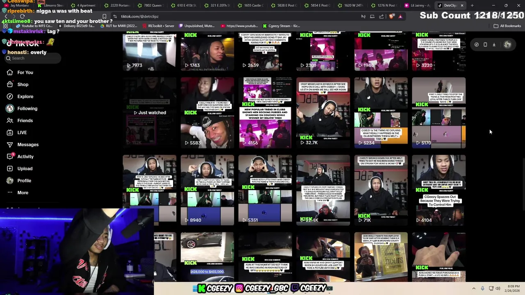Viewport: 525px width, 295px height.
Task: Click the get coins icon near avatar
Action: pyautogui.click(x=477, y=45)
